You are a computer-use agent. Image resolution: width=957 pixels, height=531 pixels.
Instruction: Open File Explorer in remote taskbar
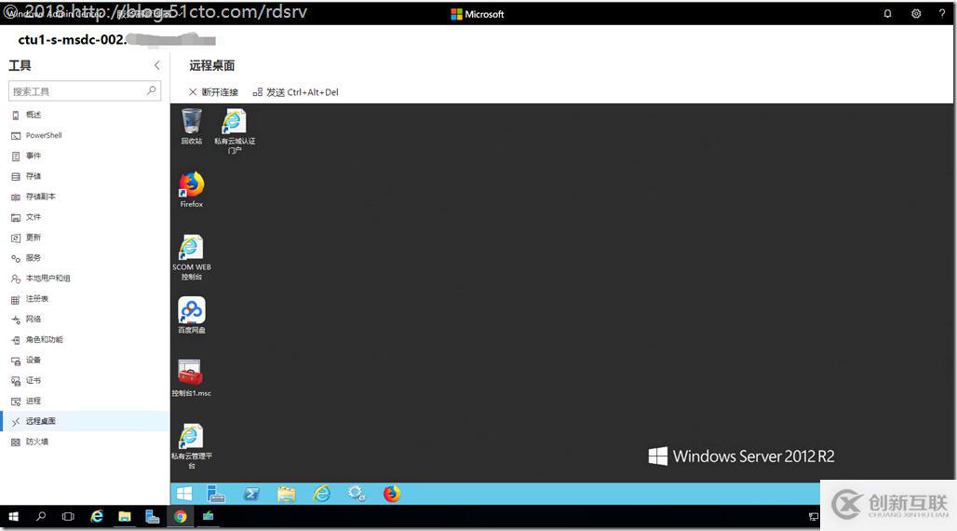pos(286,494)
